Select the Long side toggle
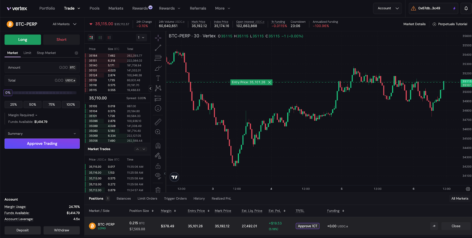 click(x=23, y=39)
